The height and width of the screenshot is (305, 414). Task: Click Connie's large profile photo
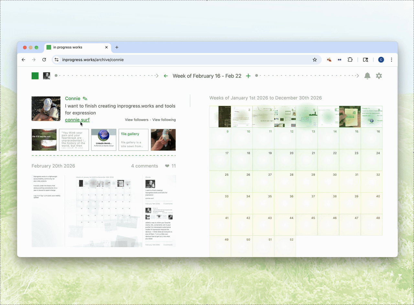click(x=46, y=109)
